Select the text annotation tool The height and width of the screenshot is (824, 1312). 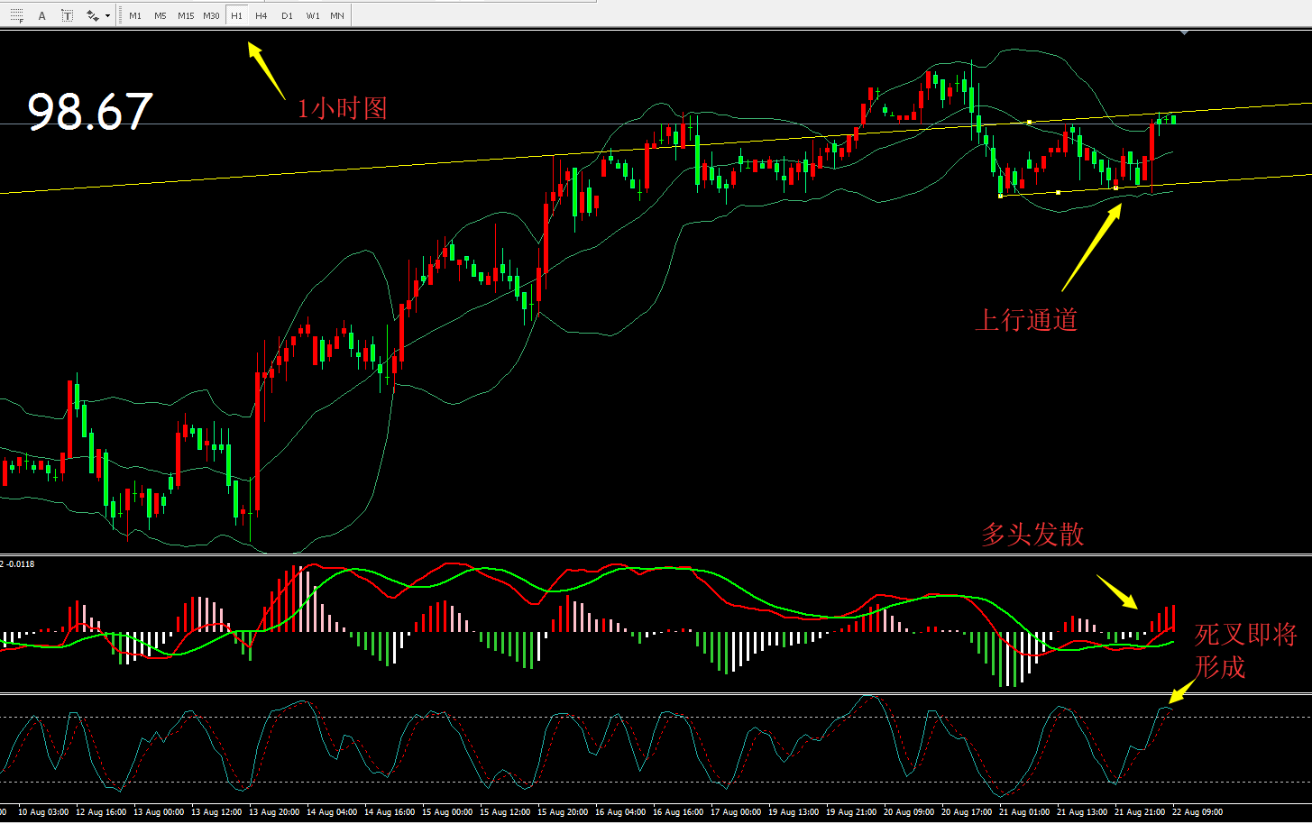coord(41,15)
